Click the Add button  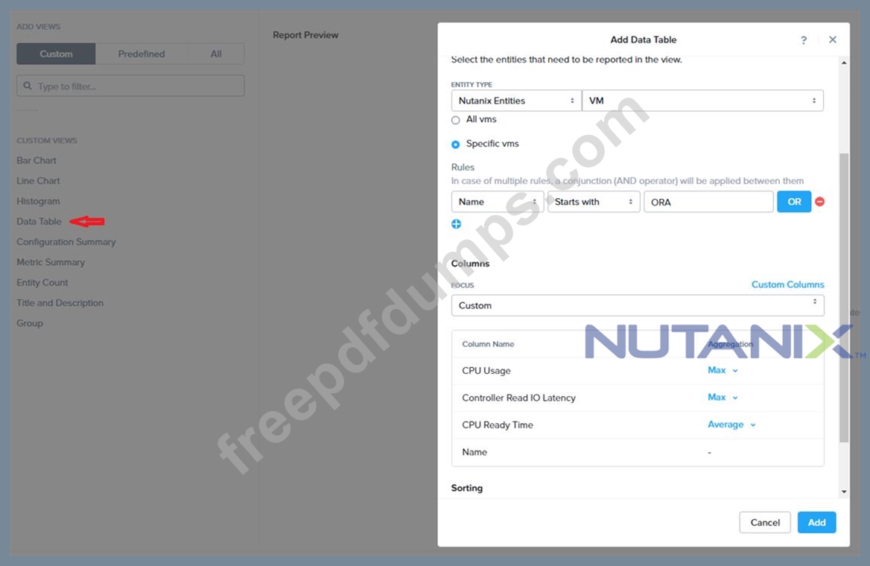coord(816,522)
